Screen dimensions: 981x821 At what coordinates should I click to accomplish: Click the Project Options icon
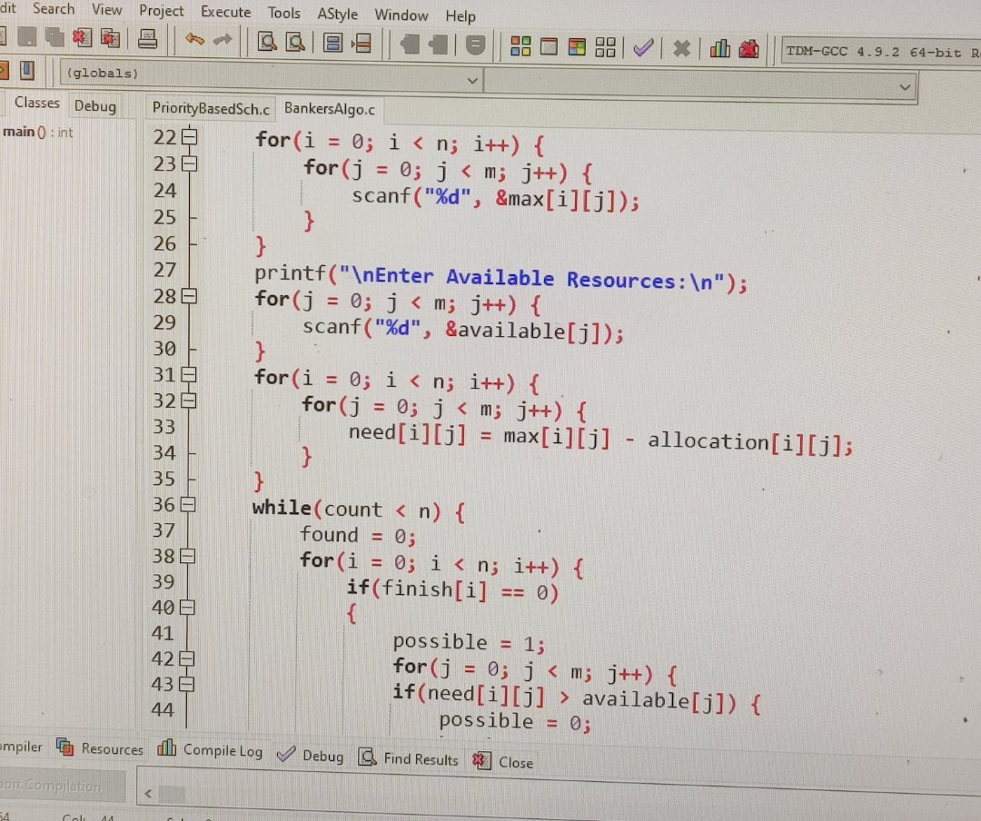coord(475,45)
